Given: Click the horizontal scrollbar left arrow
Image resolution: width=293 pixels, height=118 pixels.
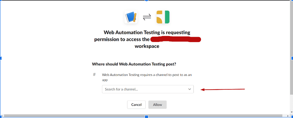Looking at the screenshot, I should pos(2,116).
